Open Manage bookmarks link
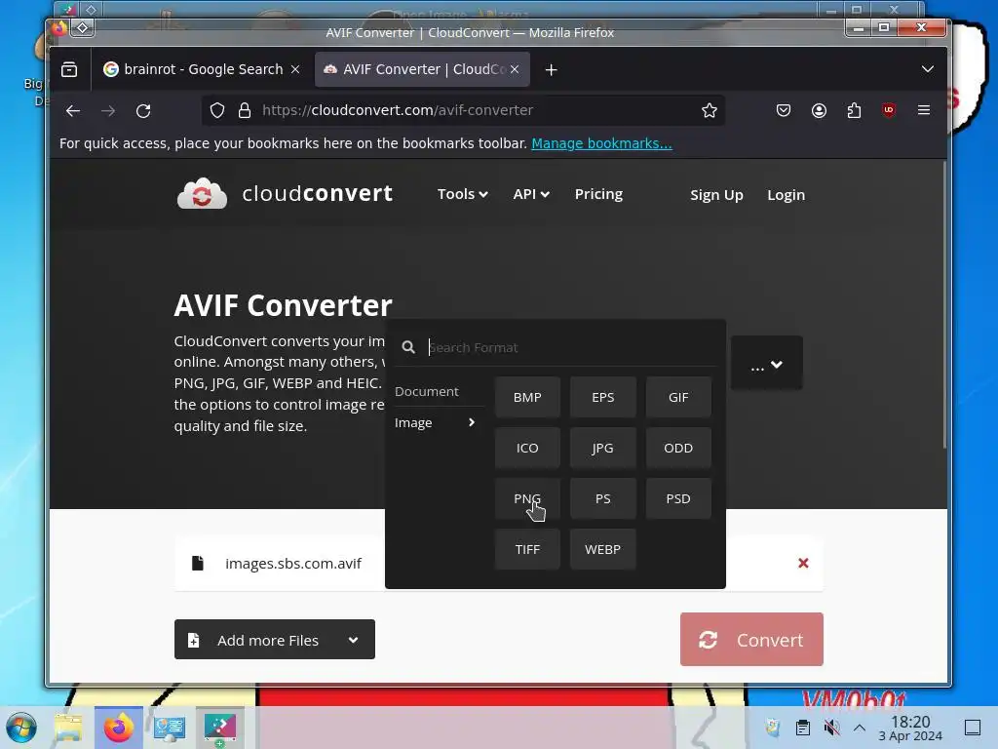Viewport: 998px width, 749px height. [601, 143]
